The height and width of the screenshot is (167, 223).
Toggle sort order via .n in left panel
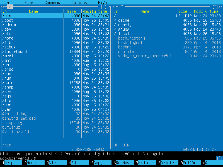click(x=4, y=11)
